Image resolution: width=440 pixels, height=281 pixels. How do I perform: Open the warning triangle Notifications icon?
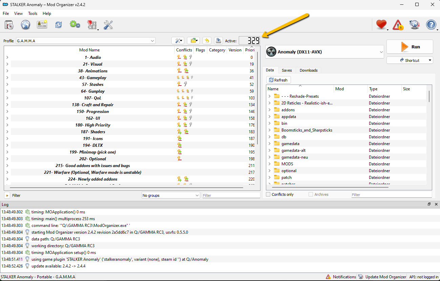[398, 25]
